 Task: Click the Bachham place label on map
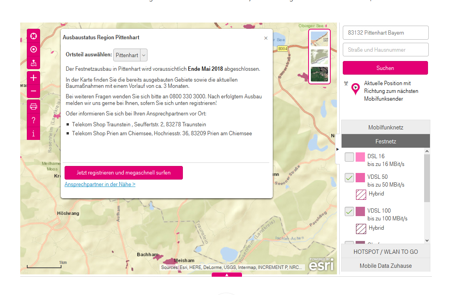147,254
